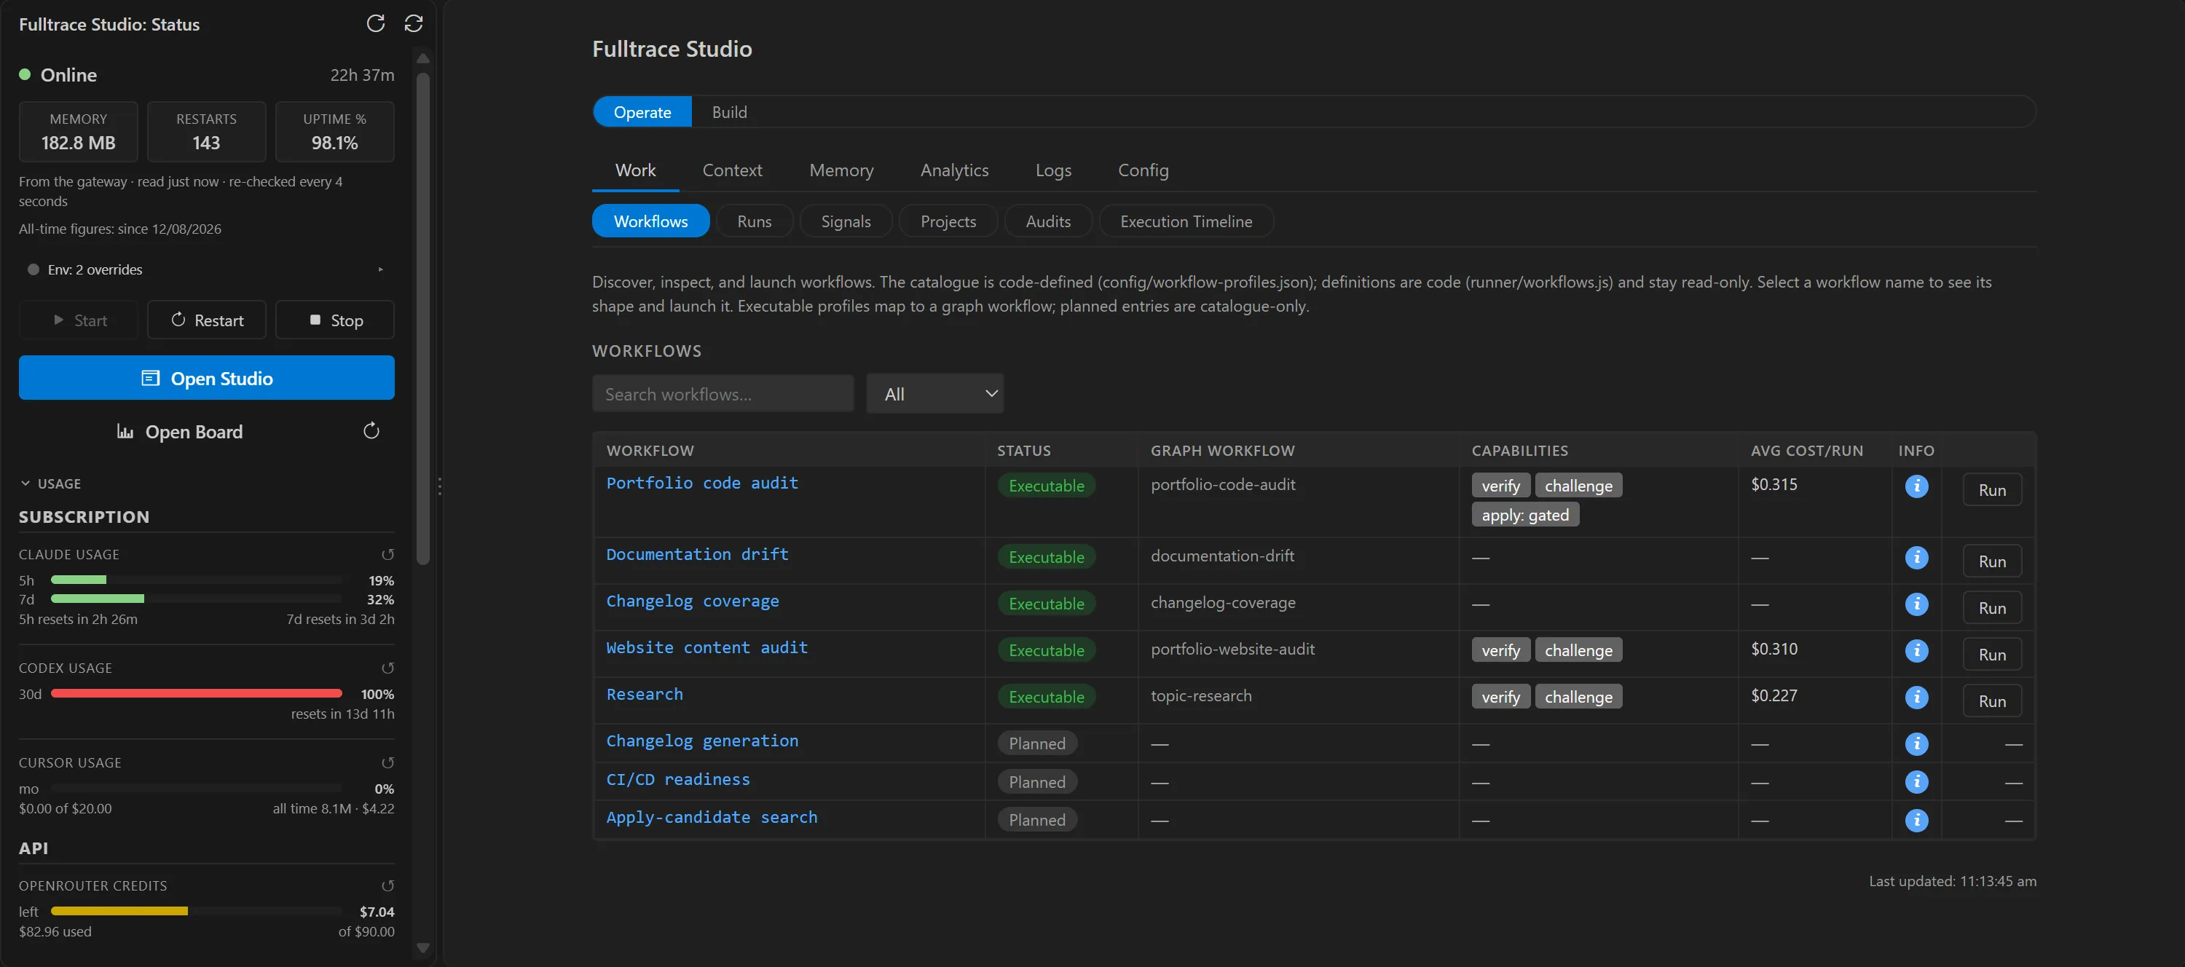Screen dimensions: 2185x967
Task: Click the Claude 5h usage bar
Action: 196,580
